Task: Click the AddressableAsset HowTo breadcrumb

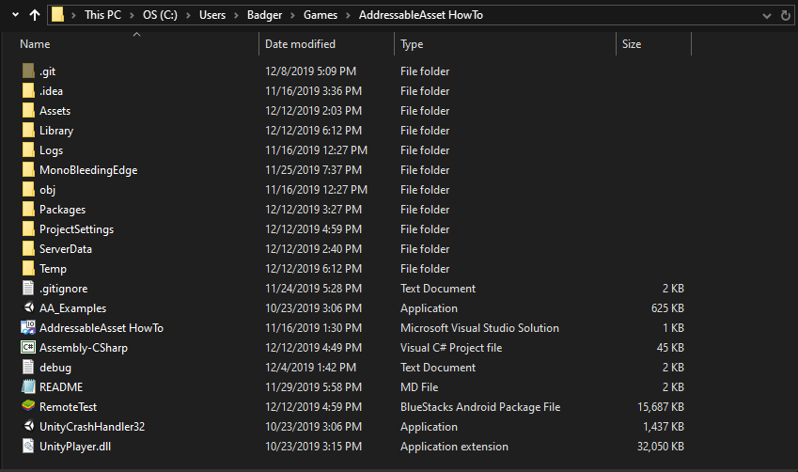Action: pyautogui.click(x=421, y=15)
